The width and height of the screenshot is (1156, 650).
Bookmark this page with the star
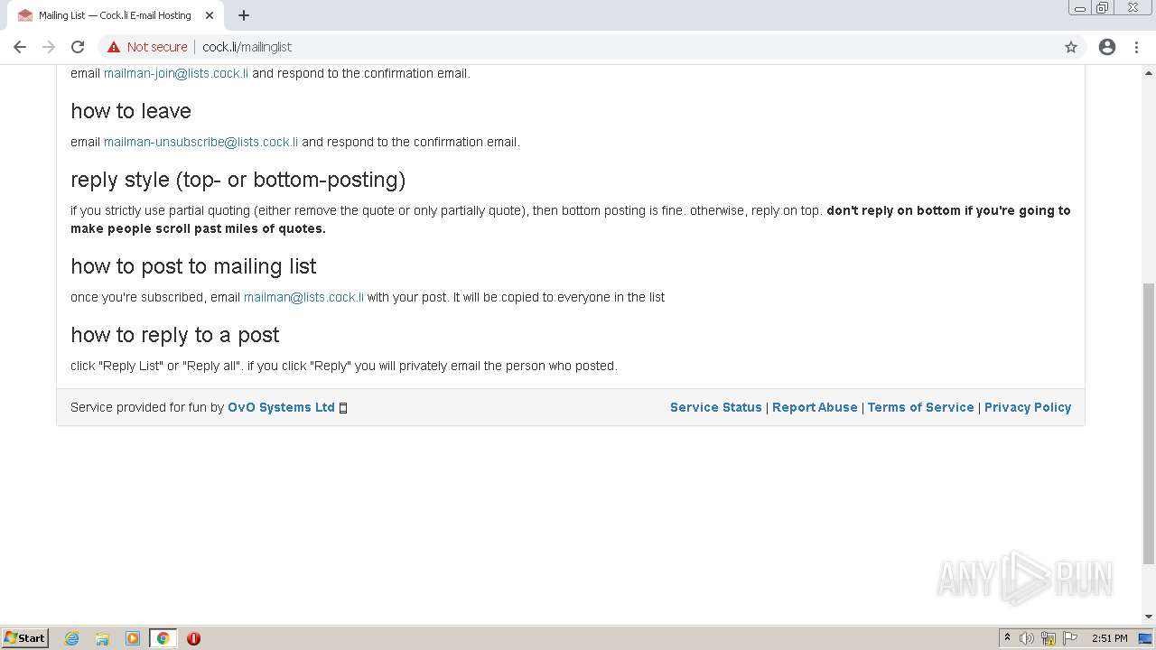[1071, 47]
